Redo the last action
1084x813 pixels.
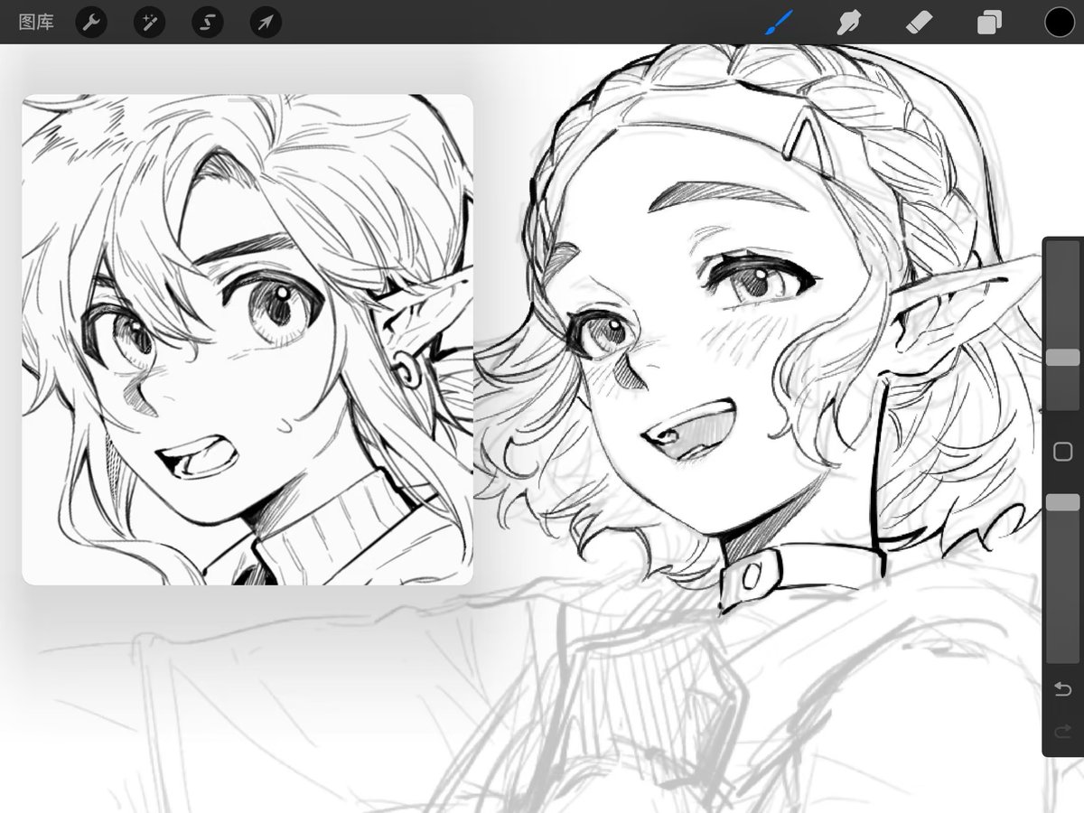[1063, 731]
